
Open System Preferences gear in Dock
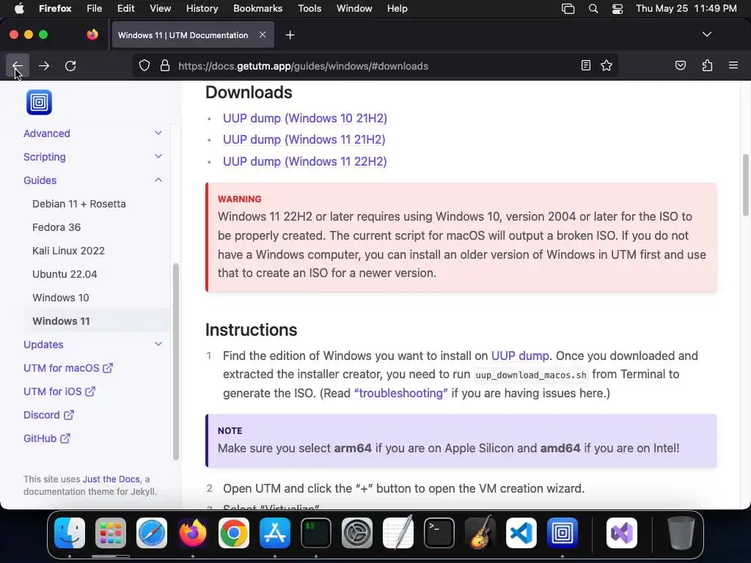(x=357, y=533)
